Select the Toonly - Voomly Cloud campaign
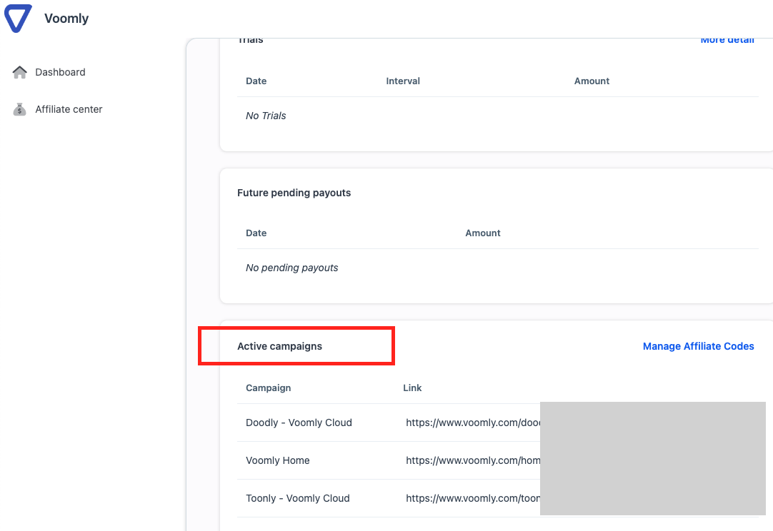Viewport: 773px width, 531px height. [x=298, y=498]
